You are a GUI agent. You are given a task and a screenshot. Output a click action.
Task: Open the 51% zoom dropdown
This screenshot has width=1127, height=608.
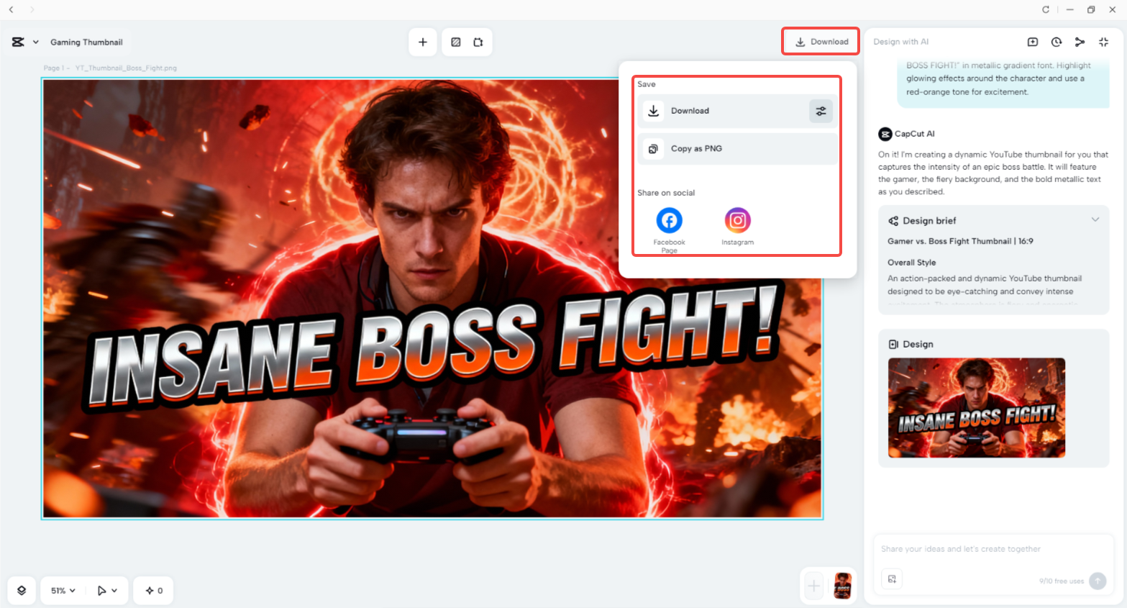click(62, 590)
